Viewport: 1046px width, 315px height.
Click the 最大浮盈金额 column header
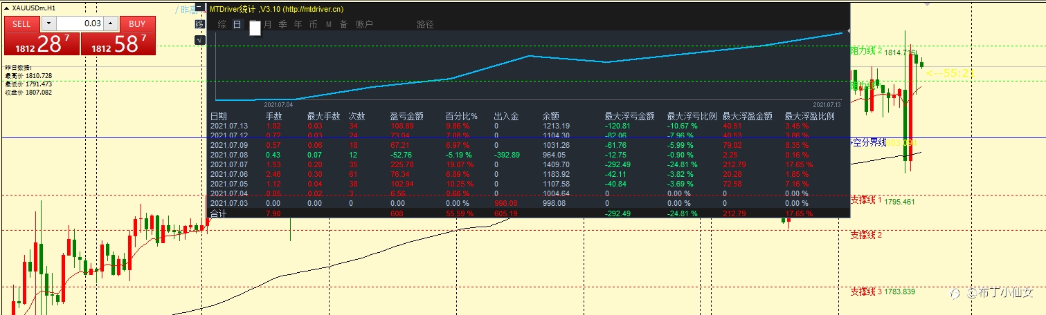[747, 117]
